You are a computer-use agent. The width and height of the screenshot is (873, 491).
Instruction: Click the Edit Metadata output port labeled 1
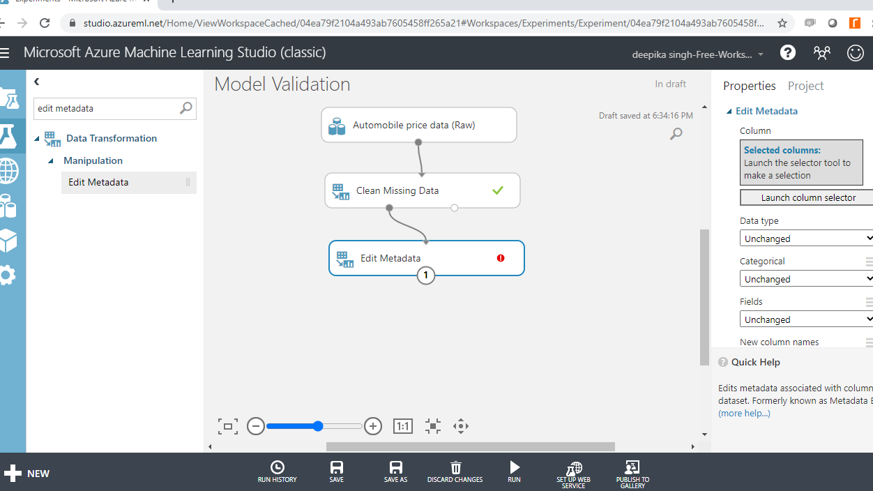click(426, 275)
